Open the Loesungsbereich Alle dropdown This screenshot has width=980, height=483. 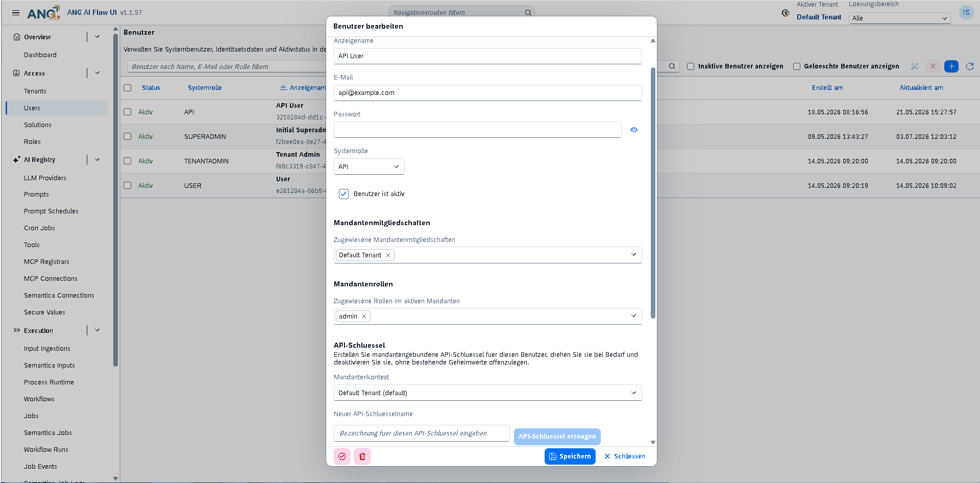coord(900,18)
